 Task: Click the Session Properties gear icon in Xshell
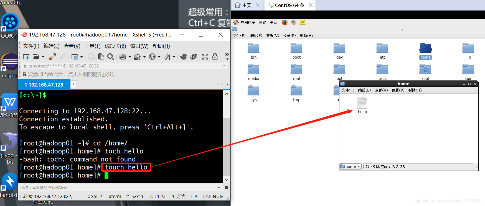[x=75, y=57]
